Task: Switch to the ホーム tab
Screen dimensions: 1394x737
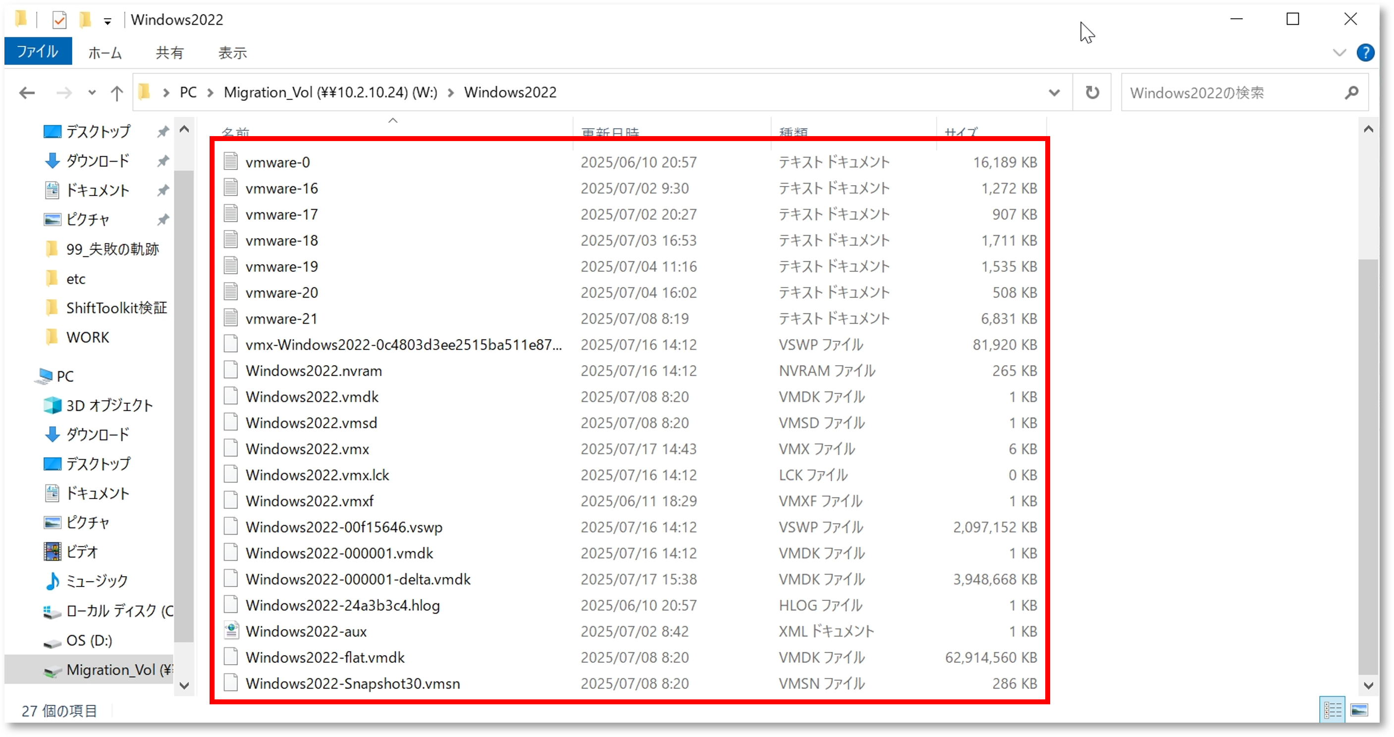Action: [105, 52]
